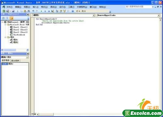
Task: Open the (通用) object dropdown
Action: 94,15
